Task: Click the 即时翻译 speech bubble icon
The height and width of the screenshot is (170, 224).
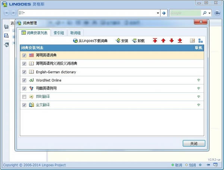Action: pyautogui.click(x=31, y=97)
